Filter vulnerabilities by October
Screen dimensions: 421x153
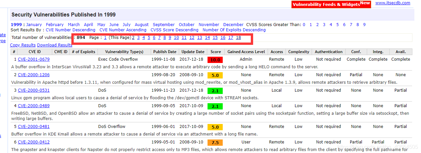click(187, 25)
